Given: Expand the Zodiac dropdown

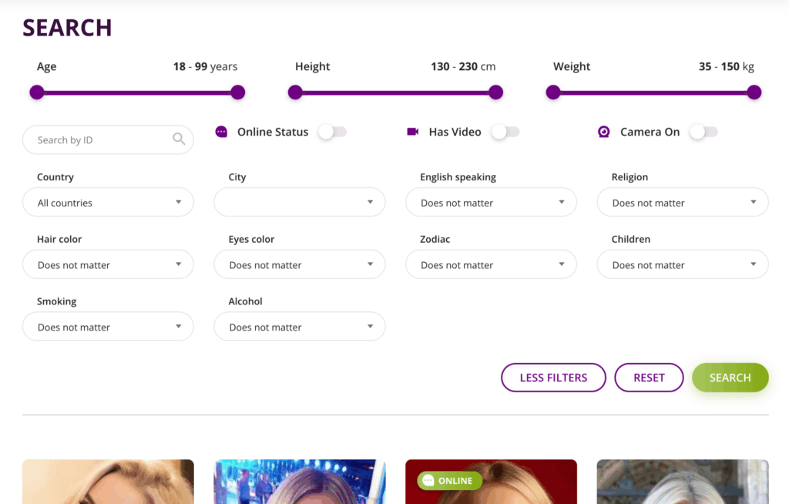Looking at the screenshot, I should (491, 264).
